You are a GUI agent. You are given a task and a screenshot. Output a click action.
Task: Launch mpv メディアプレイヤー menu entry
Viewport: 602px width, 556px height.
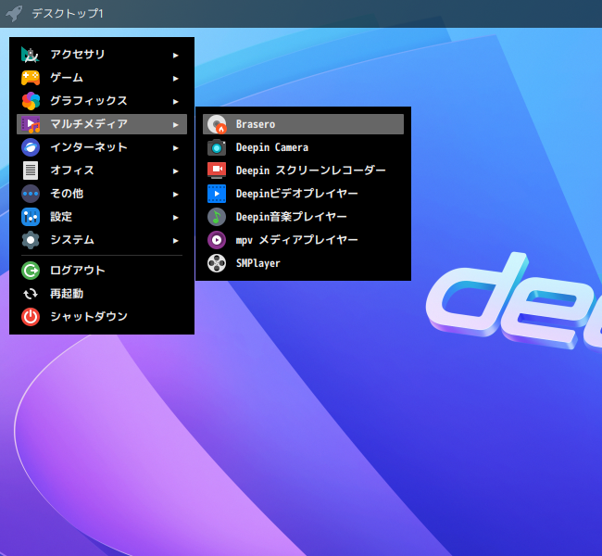click(x=303, y=240)
